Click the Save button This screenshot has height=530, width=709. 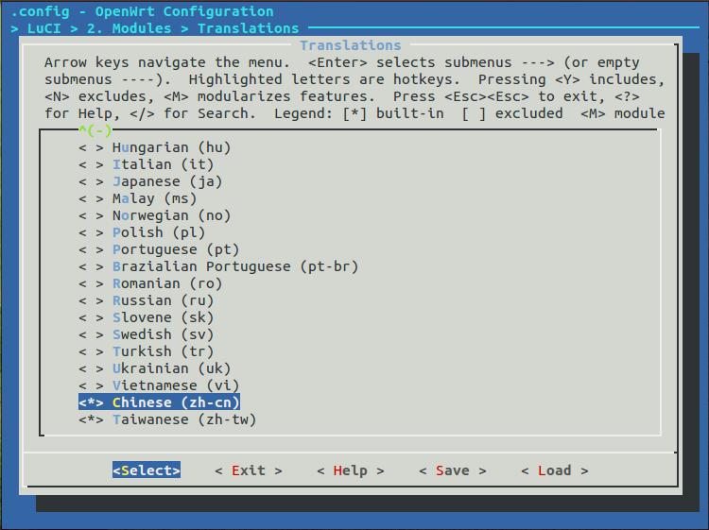(453, 470)
